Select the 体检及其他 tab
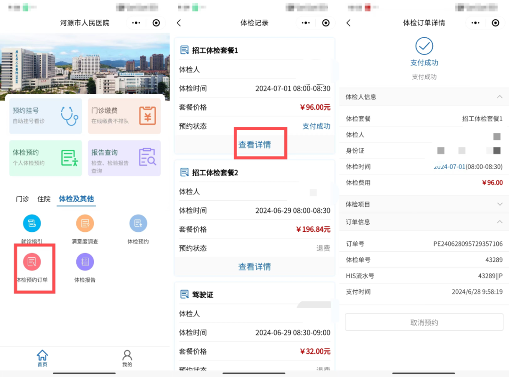The height and width of the screenshot is (377, 509). (x=76, y=199)
